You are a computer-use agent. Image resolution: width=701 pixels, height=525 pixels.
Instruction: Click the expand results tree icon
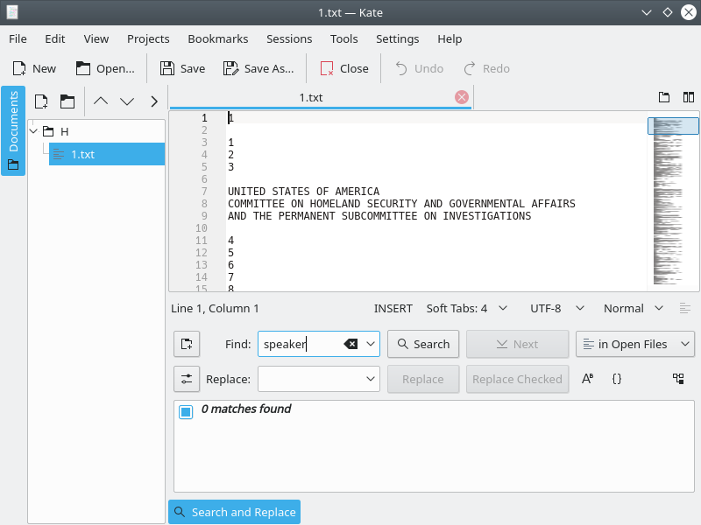point(678,379)
